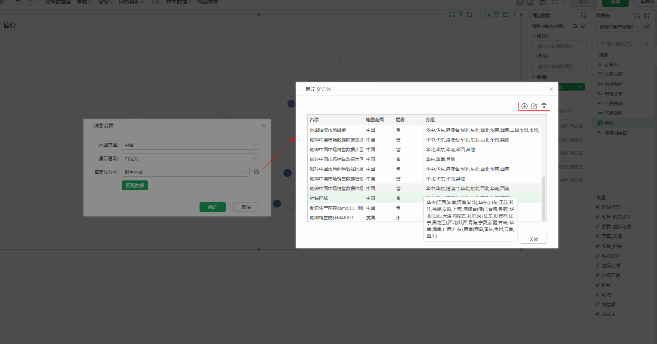
Task: Select the 销售额 measure field
Action: (608, 304)
